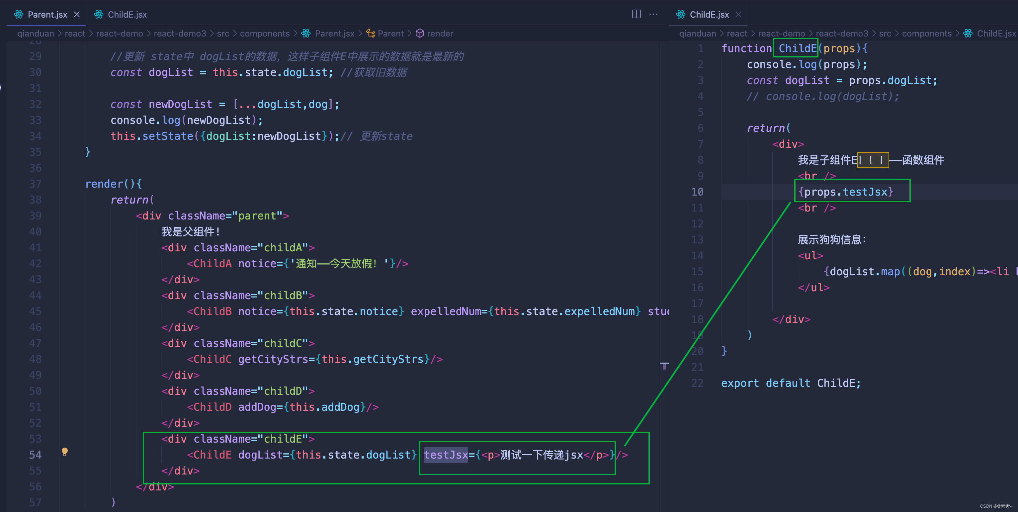Close the Parent.jsx tab
Viewport: 1018px width, 512px height.
tap(77, 15)
